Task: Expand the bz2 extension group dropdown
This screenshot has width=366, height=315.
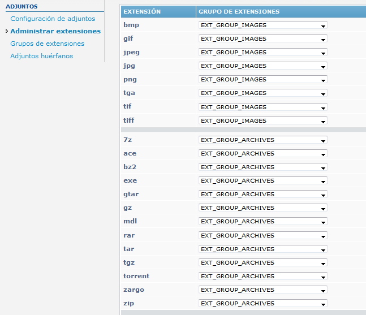Action: tap(262, 167)
